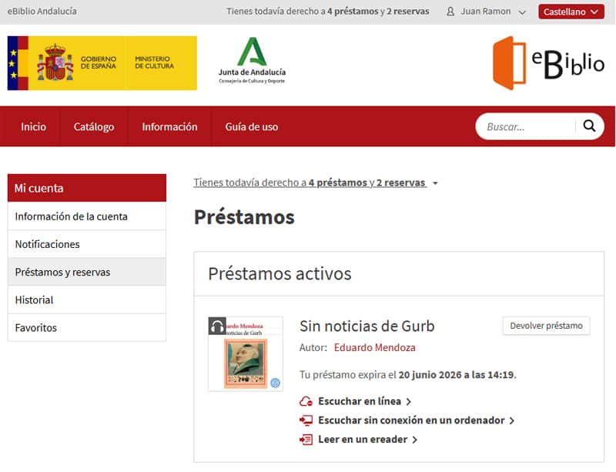Image resolution: width=616 pixels, height=472 pixels.
Task: Open the Castellano language dropdown
Action: 571,12
